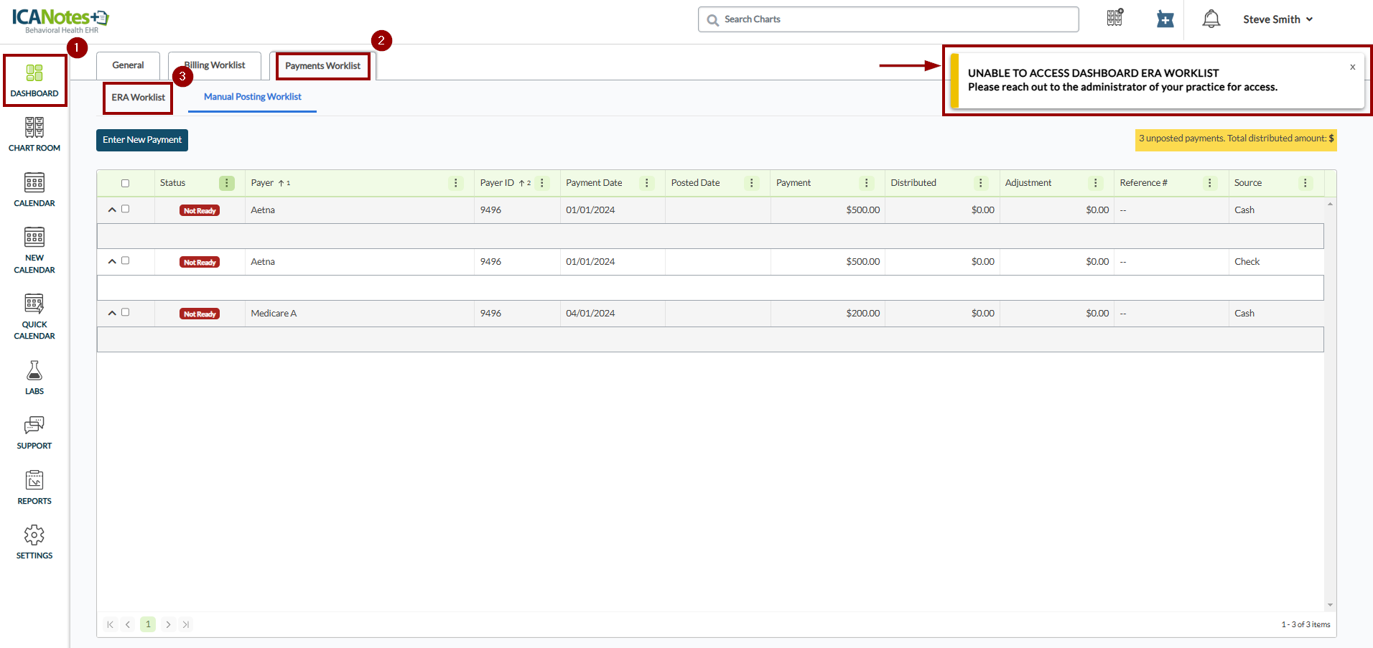Open the Support section icon
This screenshot has height=648, width=1373.
(34, 433)
